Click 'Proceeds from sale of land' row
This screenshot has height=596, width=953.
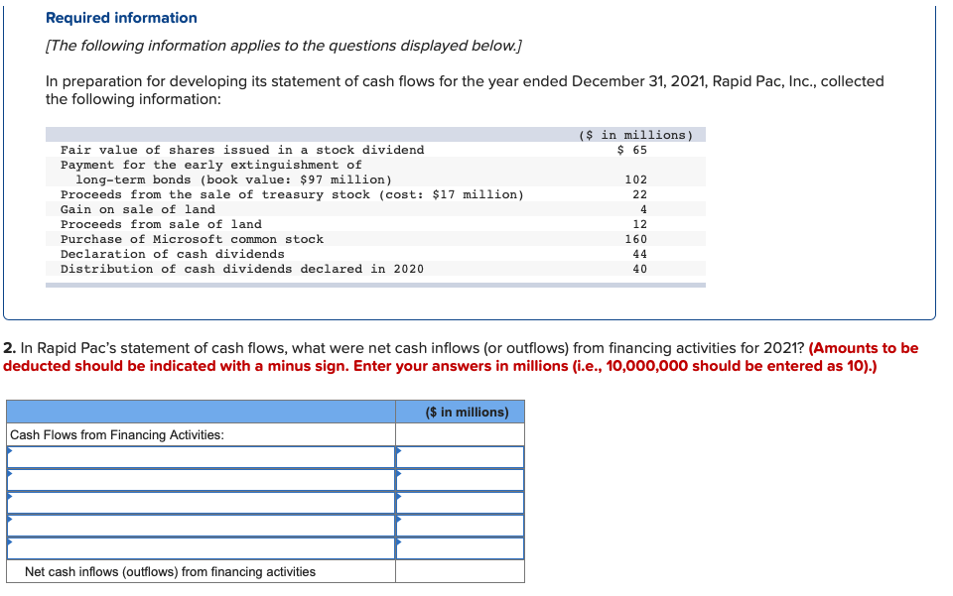[x=375, y=224]
